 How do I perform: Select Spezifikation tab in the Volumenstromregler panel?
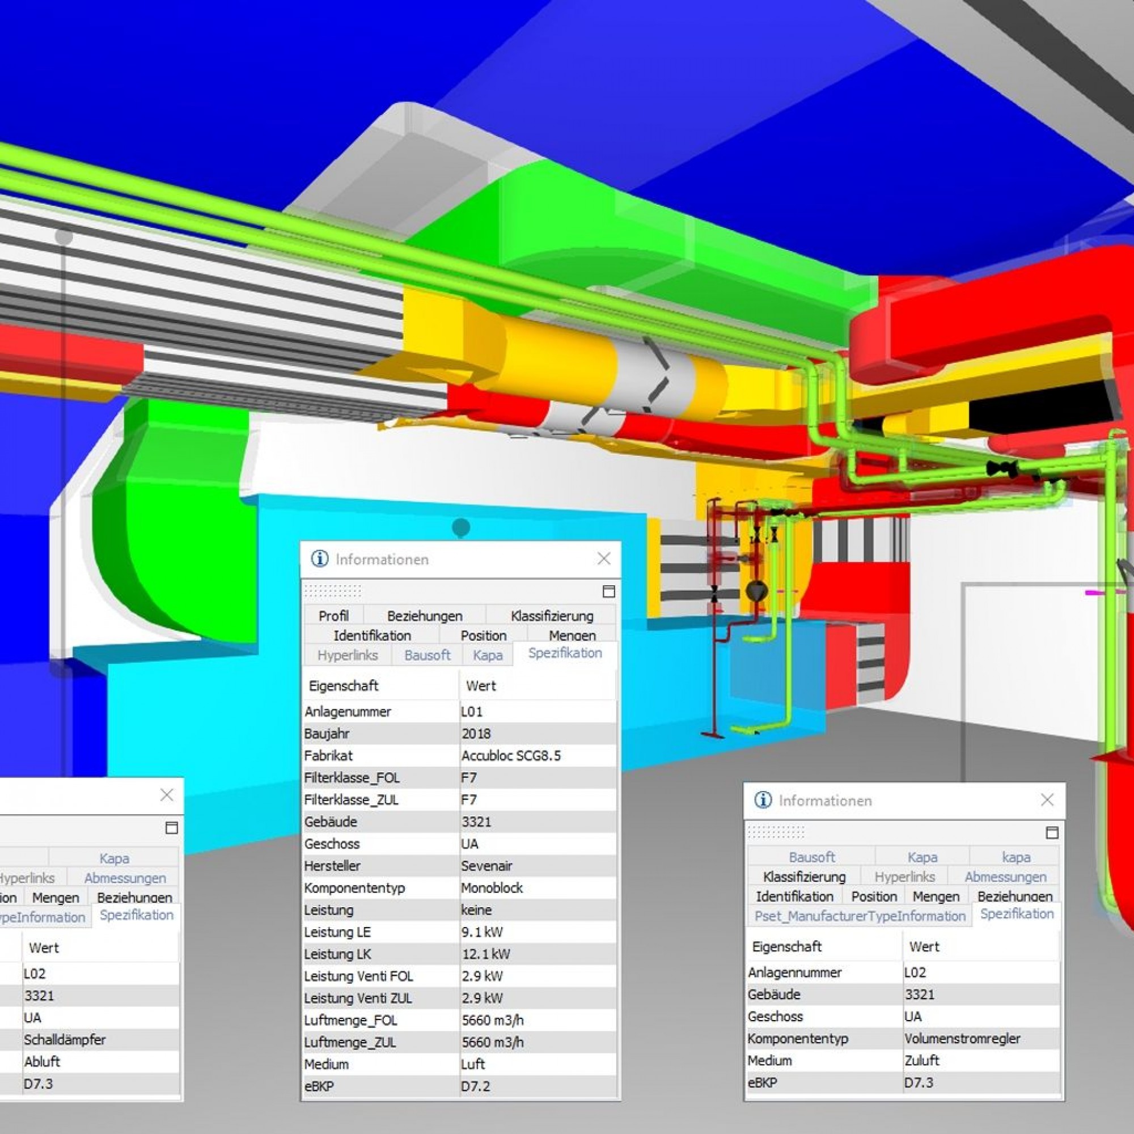coord(1017,914)
